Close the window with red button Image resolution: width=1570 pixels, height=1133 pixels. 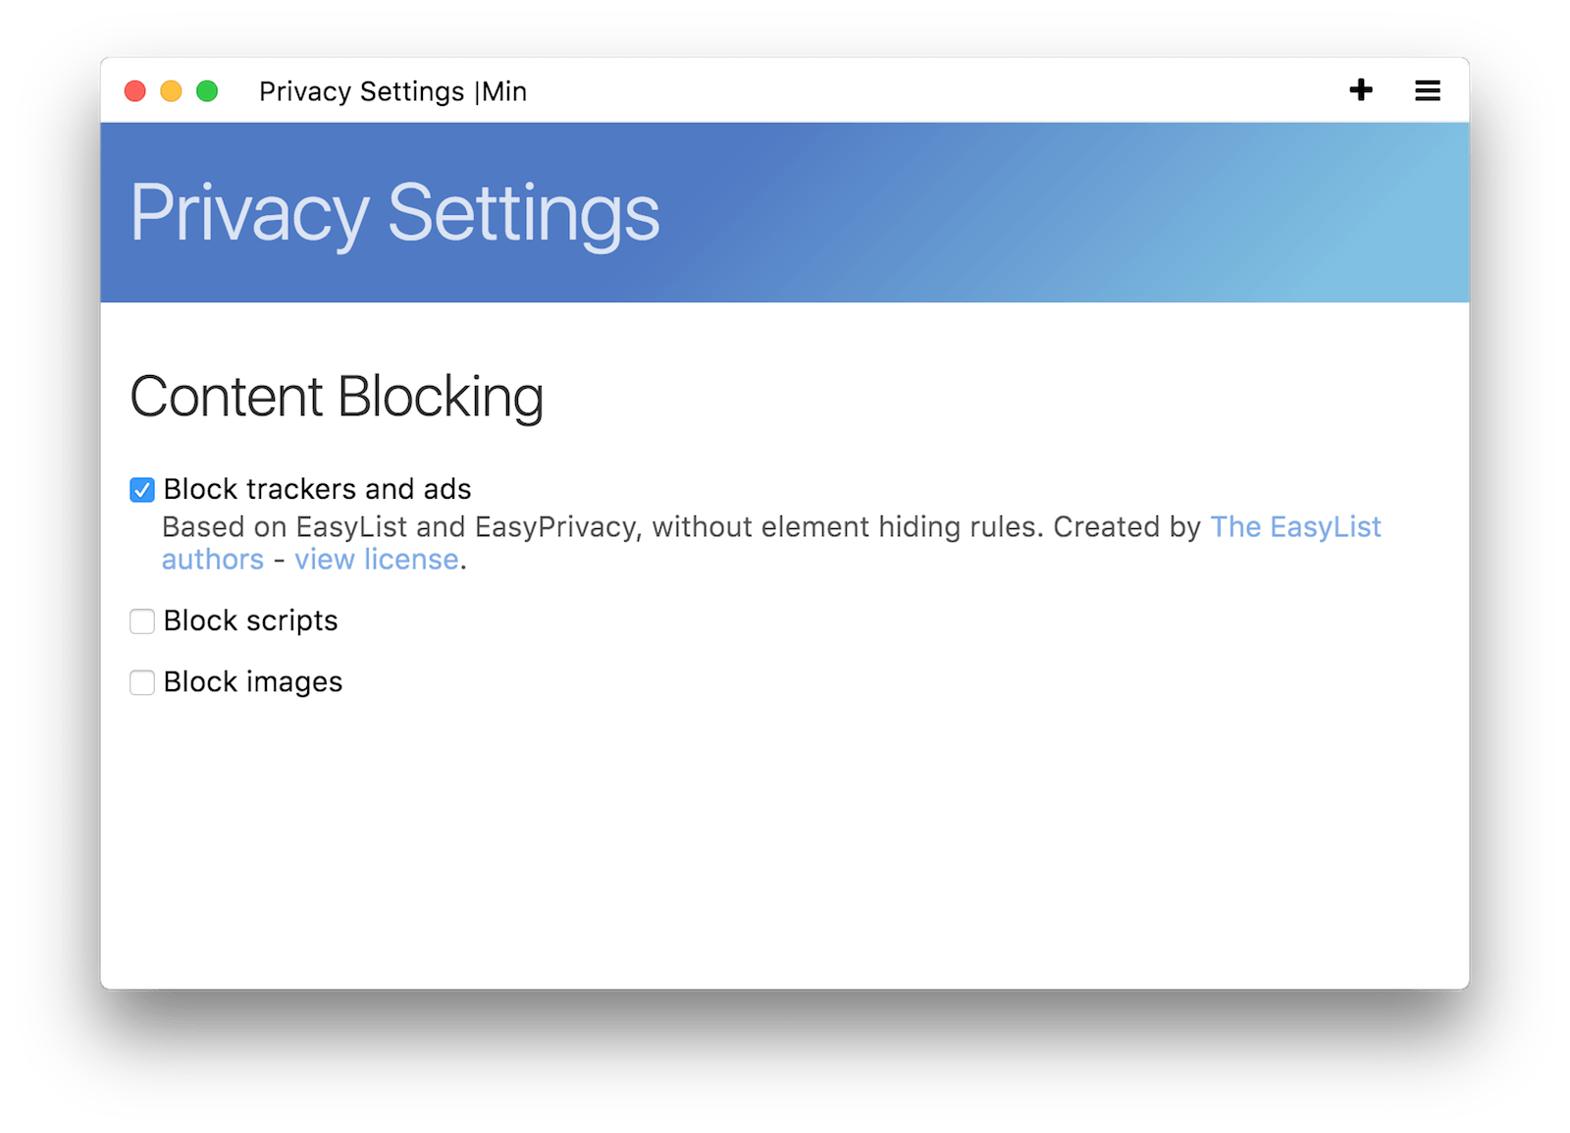click(135, 91)
